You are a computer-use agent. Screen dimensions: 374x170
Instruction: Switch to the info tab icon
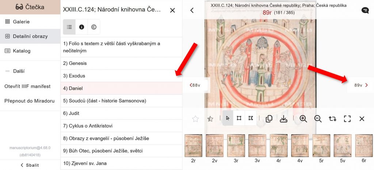pos(81,27)
